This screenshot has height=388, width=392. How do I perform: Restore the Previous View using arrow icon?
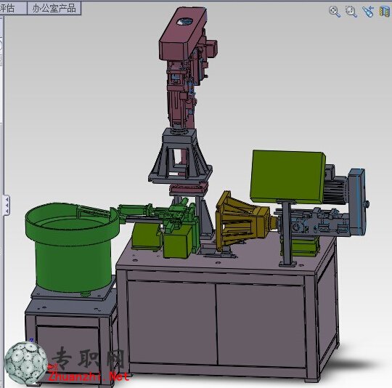point(368,11)
